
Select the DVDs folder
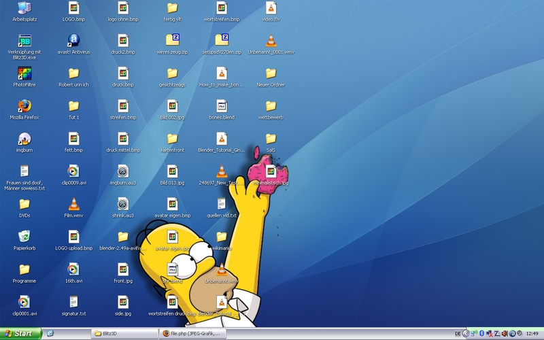click(24, 204)
